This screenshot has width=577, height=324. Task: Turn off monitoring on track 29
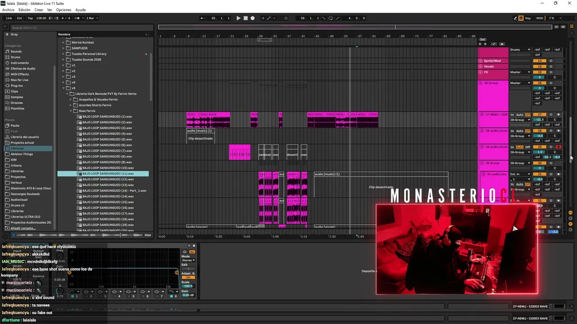point(528,147)
